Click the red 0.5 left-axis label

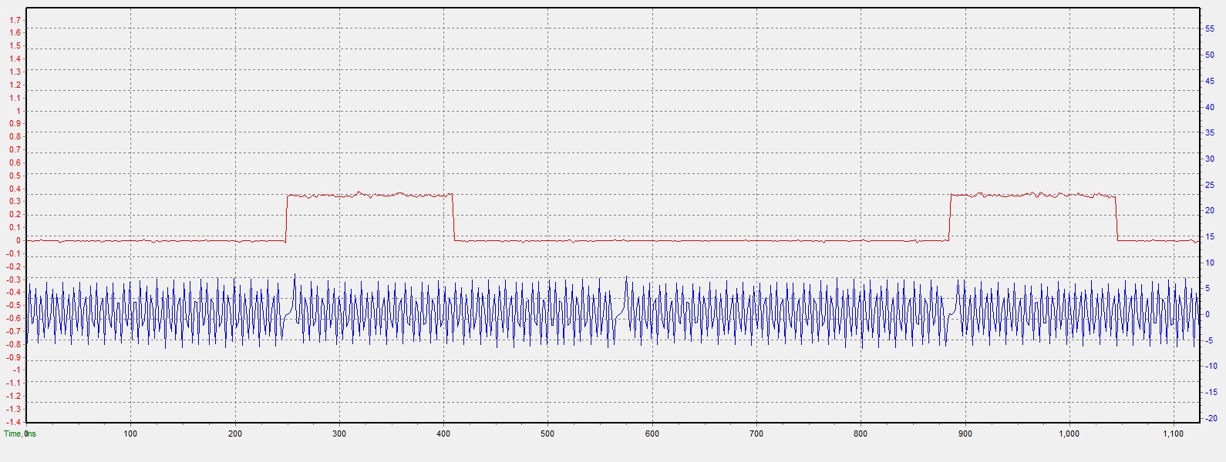[x=15, y=176]
